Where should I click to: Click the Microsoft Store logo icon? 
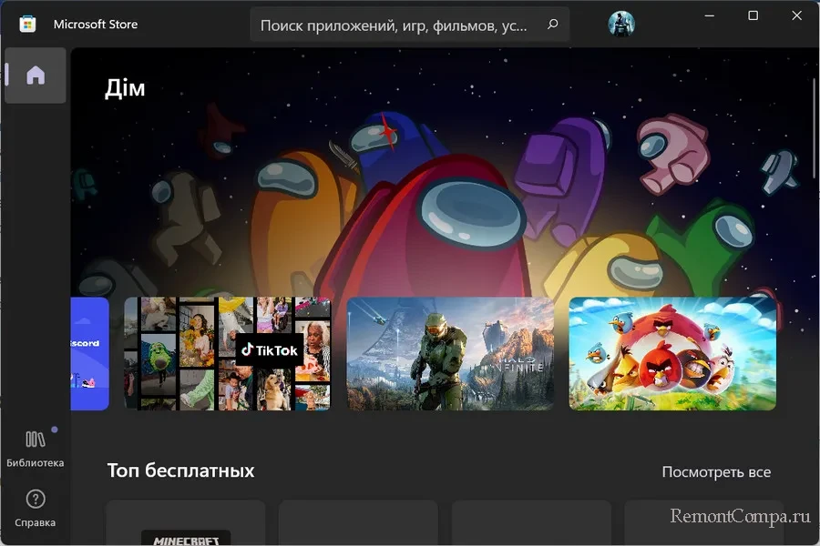click(28, 25)
